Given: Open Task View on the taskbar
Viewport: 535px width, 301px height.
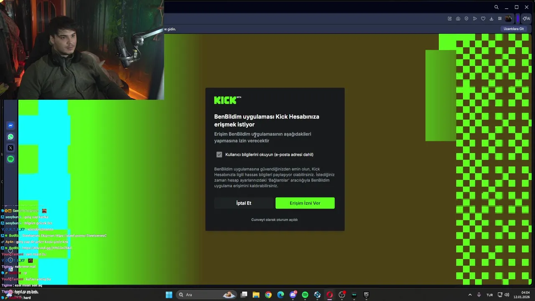Looking at the screenshot, I should pyautogui.click(x=244, y=295).
